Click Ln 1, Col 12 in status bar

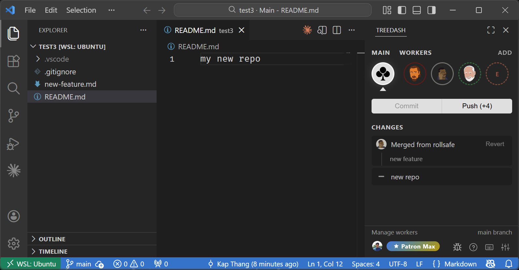pos(325,264)
